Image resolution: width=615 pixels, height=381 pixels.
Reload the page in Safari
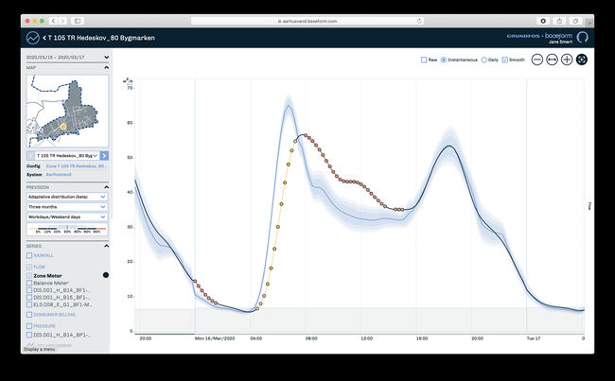[419, 21]
